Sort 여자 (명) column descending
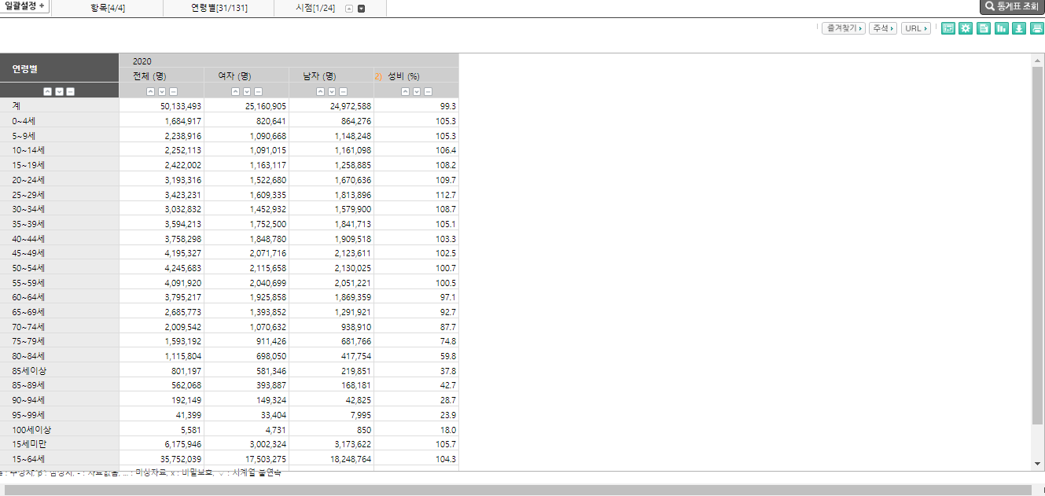The height and width of the screenshot is (496, 1045). coord(247,91)
